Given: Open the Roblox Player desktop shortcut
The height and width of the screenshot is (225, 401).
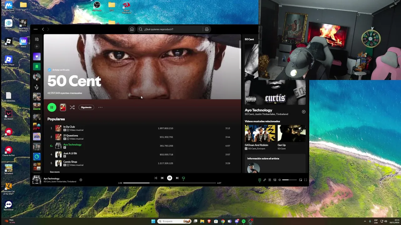Looking at the screenshot, I should 8,61.
